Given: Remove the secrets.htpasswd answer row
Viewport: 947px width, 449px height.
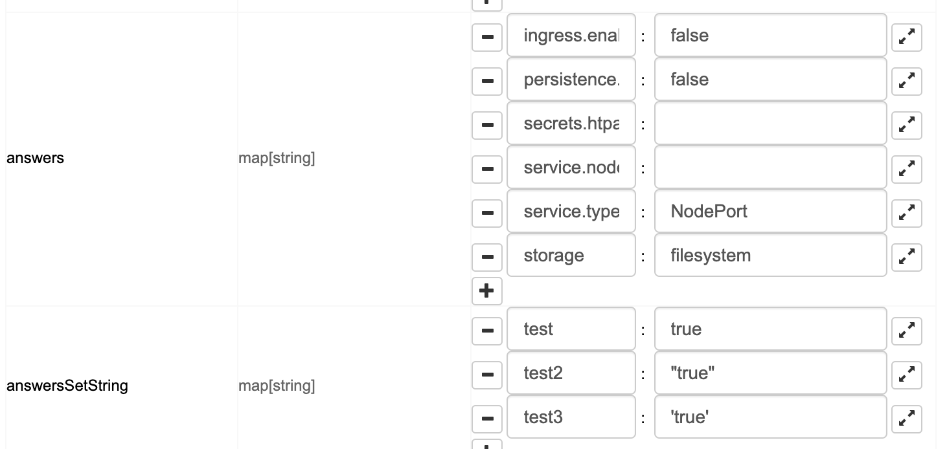Looking at the screenshot, I should tap(486, 125).
